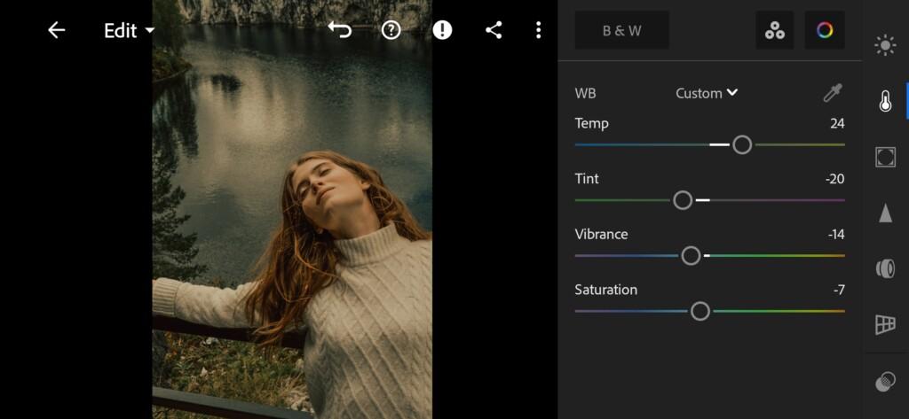Open the Effects vignette square icon
This screenshot has width=909, height=419.
click(885, 158)
